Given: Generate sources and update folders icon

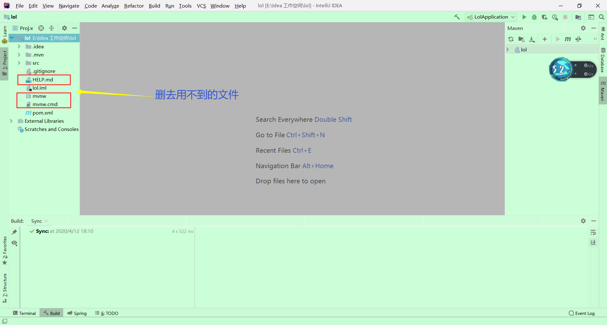Looking at the screenshot, I should (521, 39).
